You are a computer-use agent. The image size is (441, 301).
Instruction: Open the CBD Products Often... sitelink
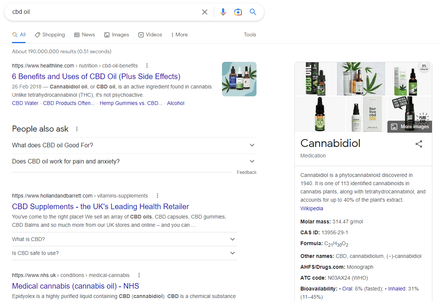69,103
